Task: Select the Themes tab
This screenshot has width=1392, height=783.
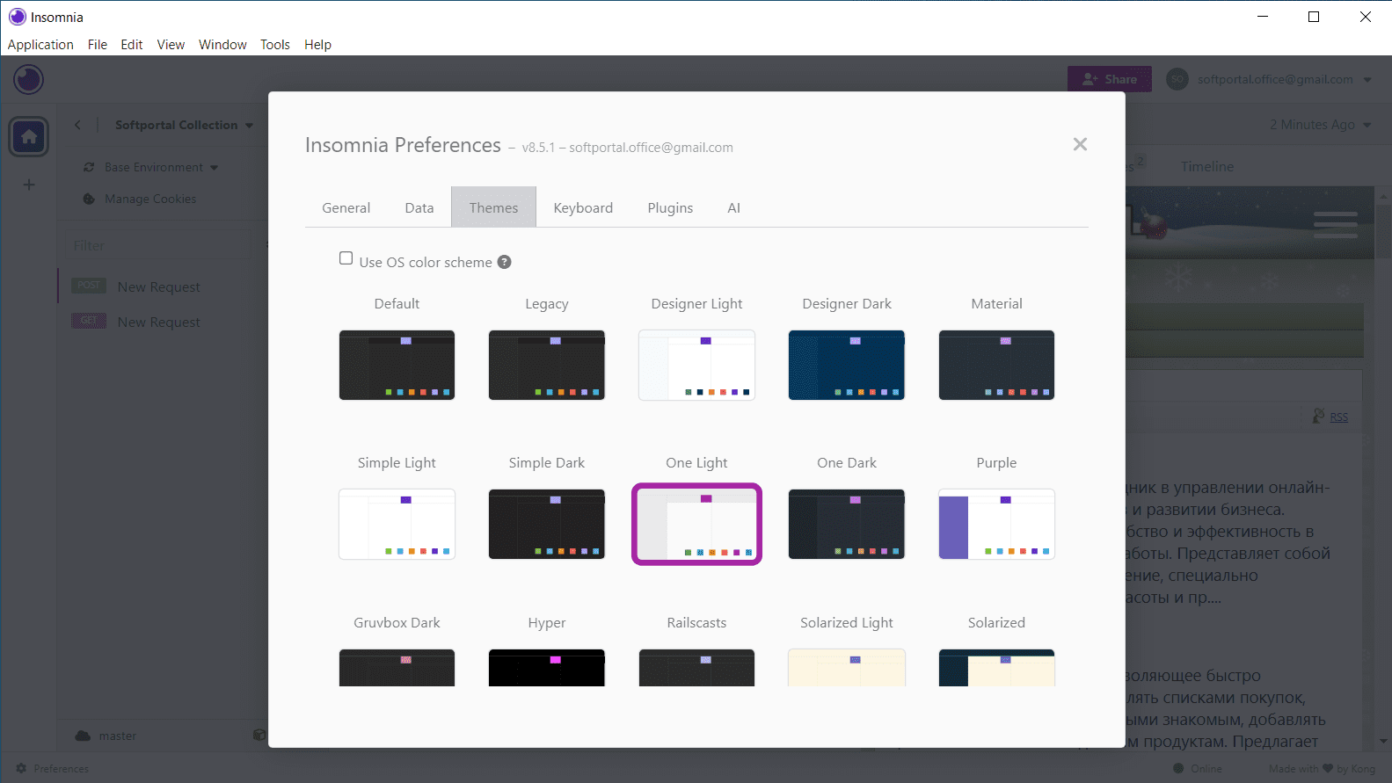Action: (x=493, y=207)
